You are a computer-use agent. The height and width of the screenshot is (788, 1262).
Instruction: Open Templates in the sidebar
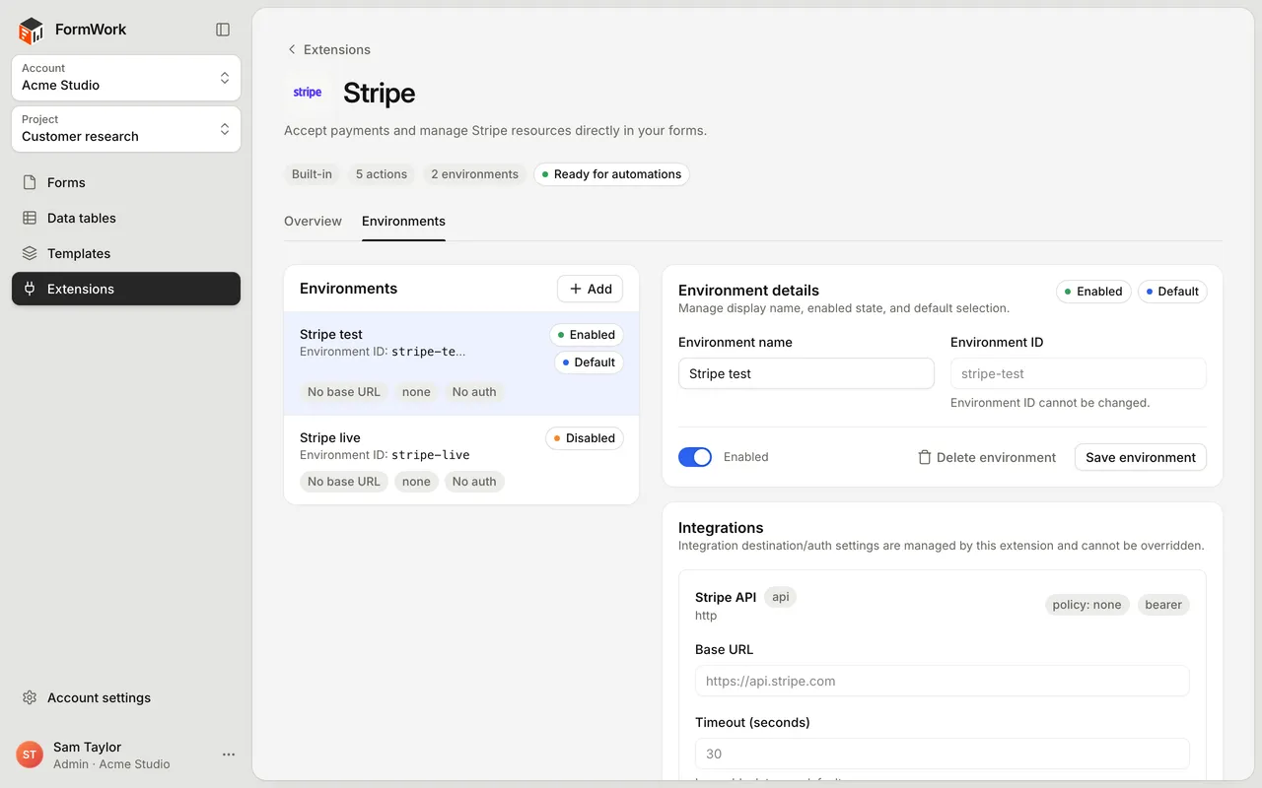coord(126,253)
